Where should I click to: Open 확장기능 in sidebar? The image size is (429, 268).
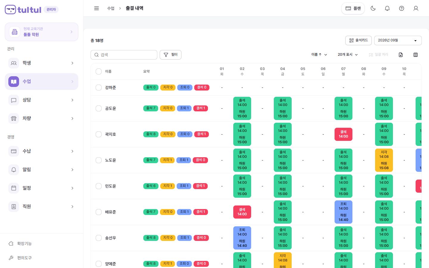41,244
